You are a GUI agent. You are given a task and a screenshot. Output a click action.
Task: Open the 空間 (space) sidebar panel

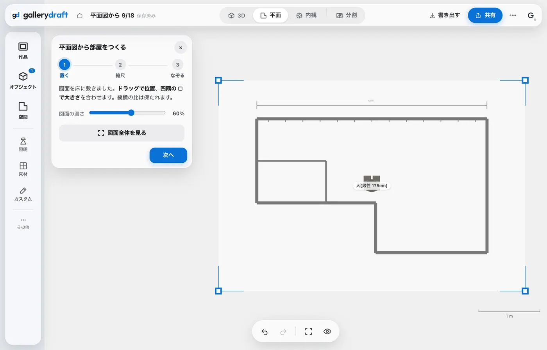tap(23, 110)
